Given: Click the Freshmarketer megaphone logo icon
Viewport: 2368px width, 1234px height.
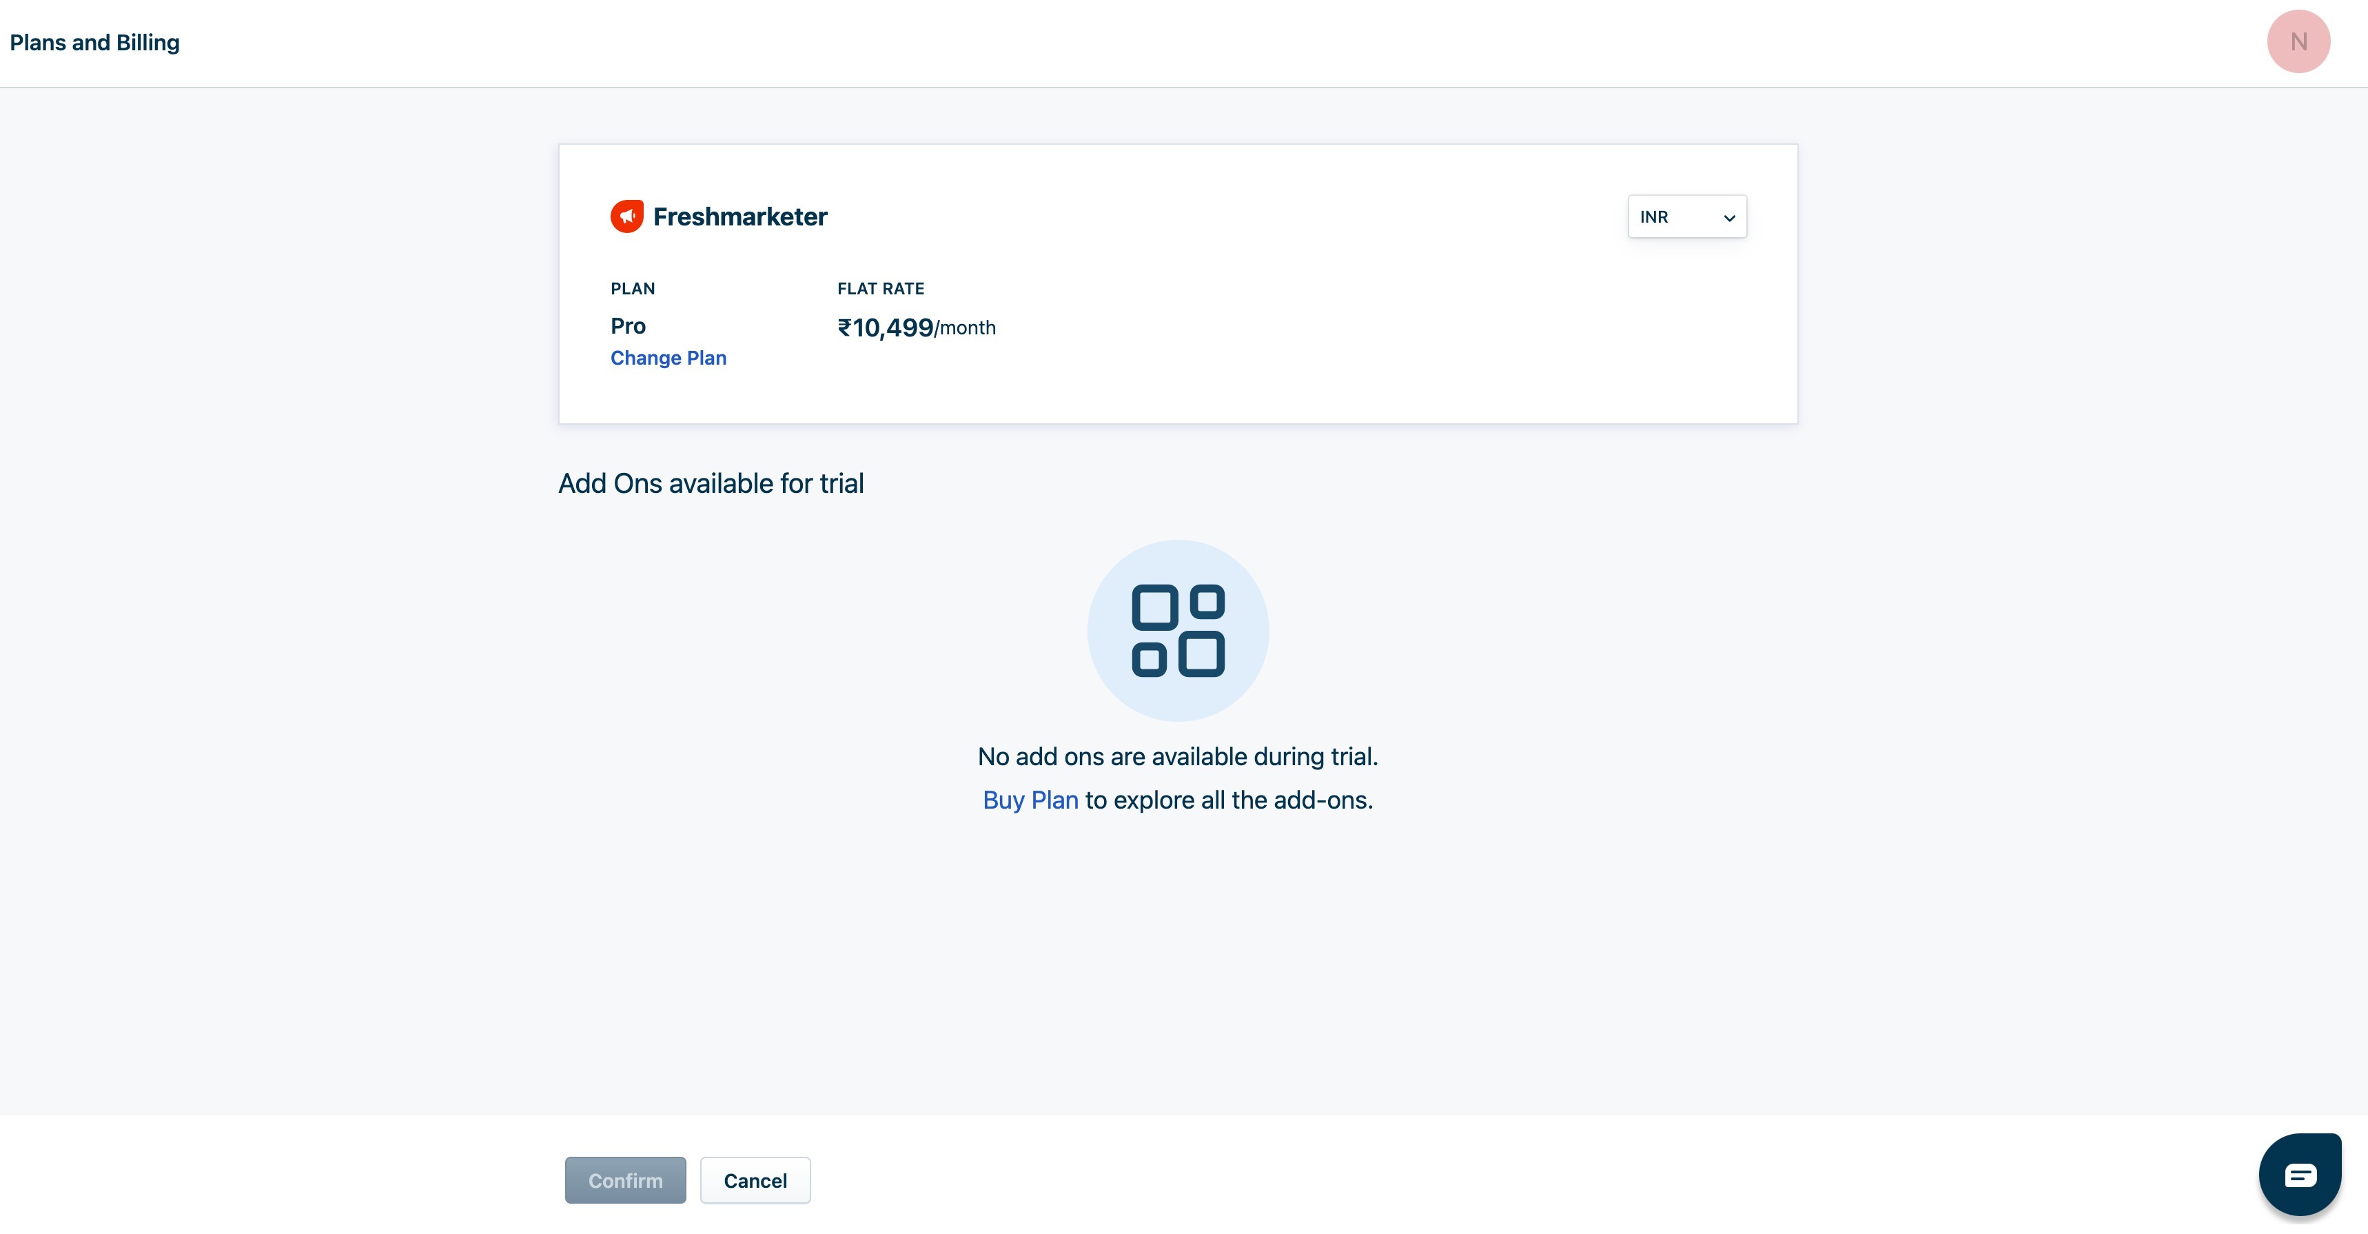Looking at the screenshot, I should pos(627,216).
